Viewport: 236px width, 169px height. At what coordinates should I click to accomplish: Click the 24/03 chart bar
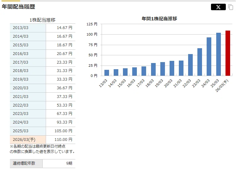[209, 57]
